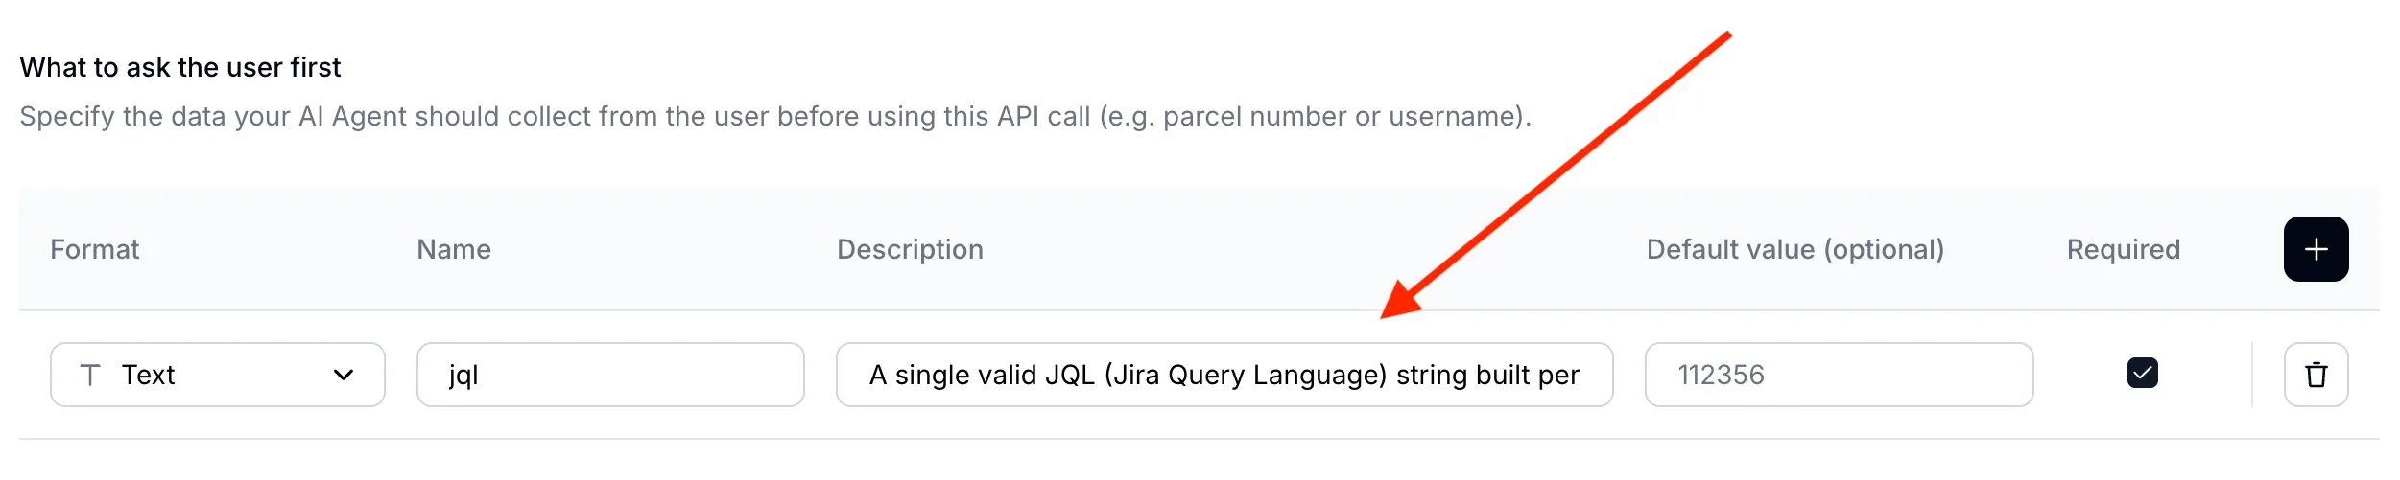2400x480 pixels.
Task: Click the red arrow annotation
Action: pos(1555,174)
